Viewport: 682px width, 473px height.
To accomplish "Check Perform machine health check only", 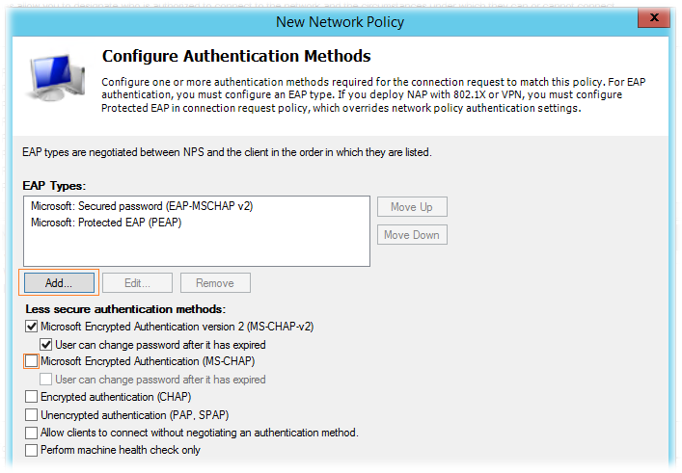I will coord(31,450).
